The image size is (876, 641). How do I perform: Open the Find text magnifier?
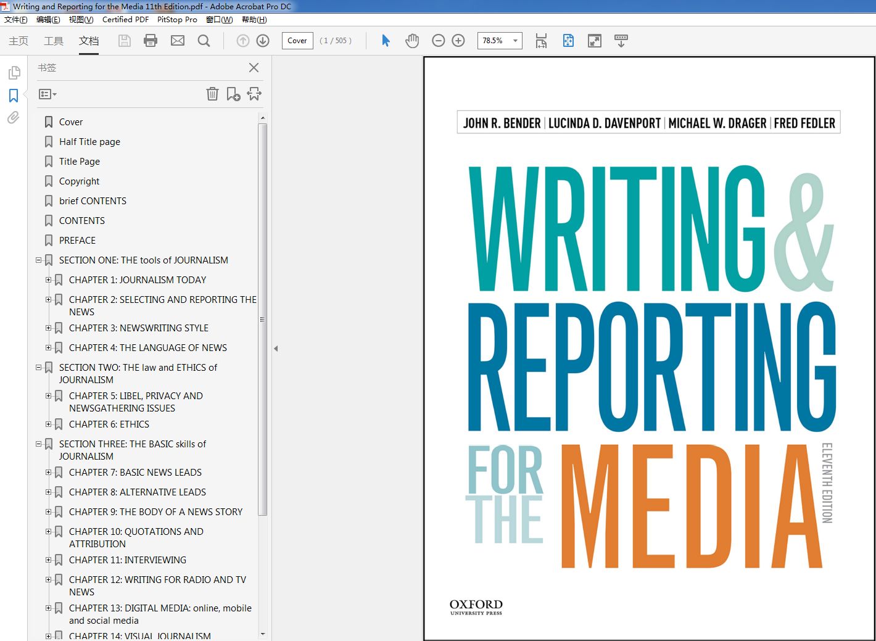pyautogui.click(x=204, y=41)
